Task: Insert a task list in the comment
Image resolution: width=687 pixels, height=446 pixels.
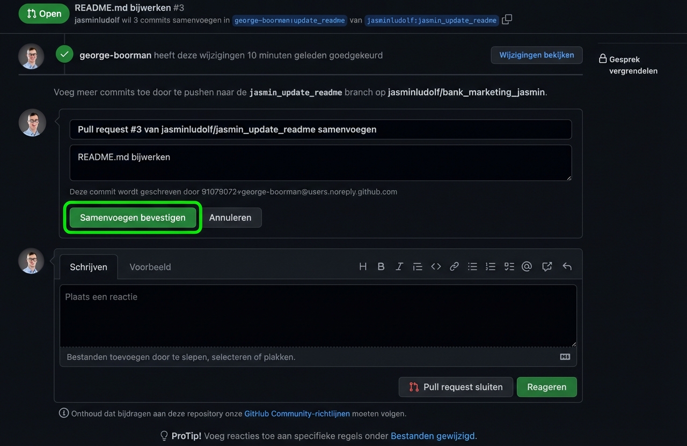Action: pyautogui.click(x=509, y=266)
